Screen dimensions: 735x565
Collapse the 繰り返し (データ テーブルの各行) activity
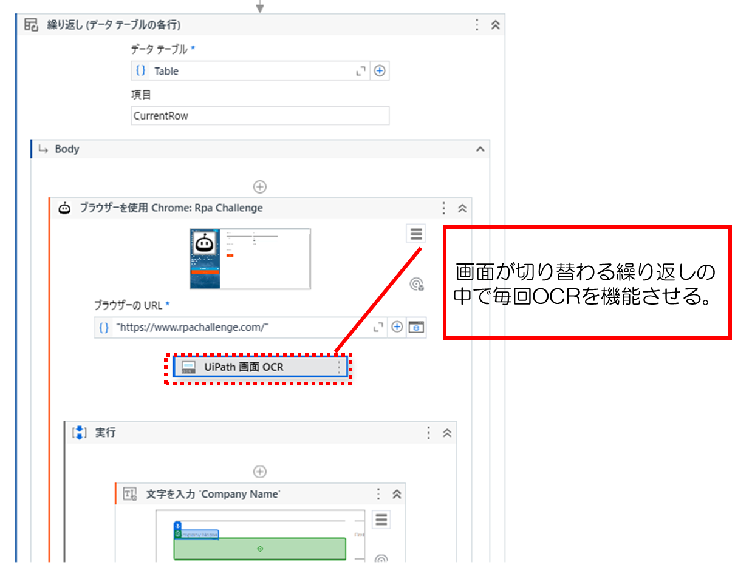coord(496,25)
